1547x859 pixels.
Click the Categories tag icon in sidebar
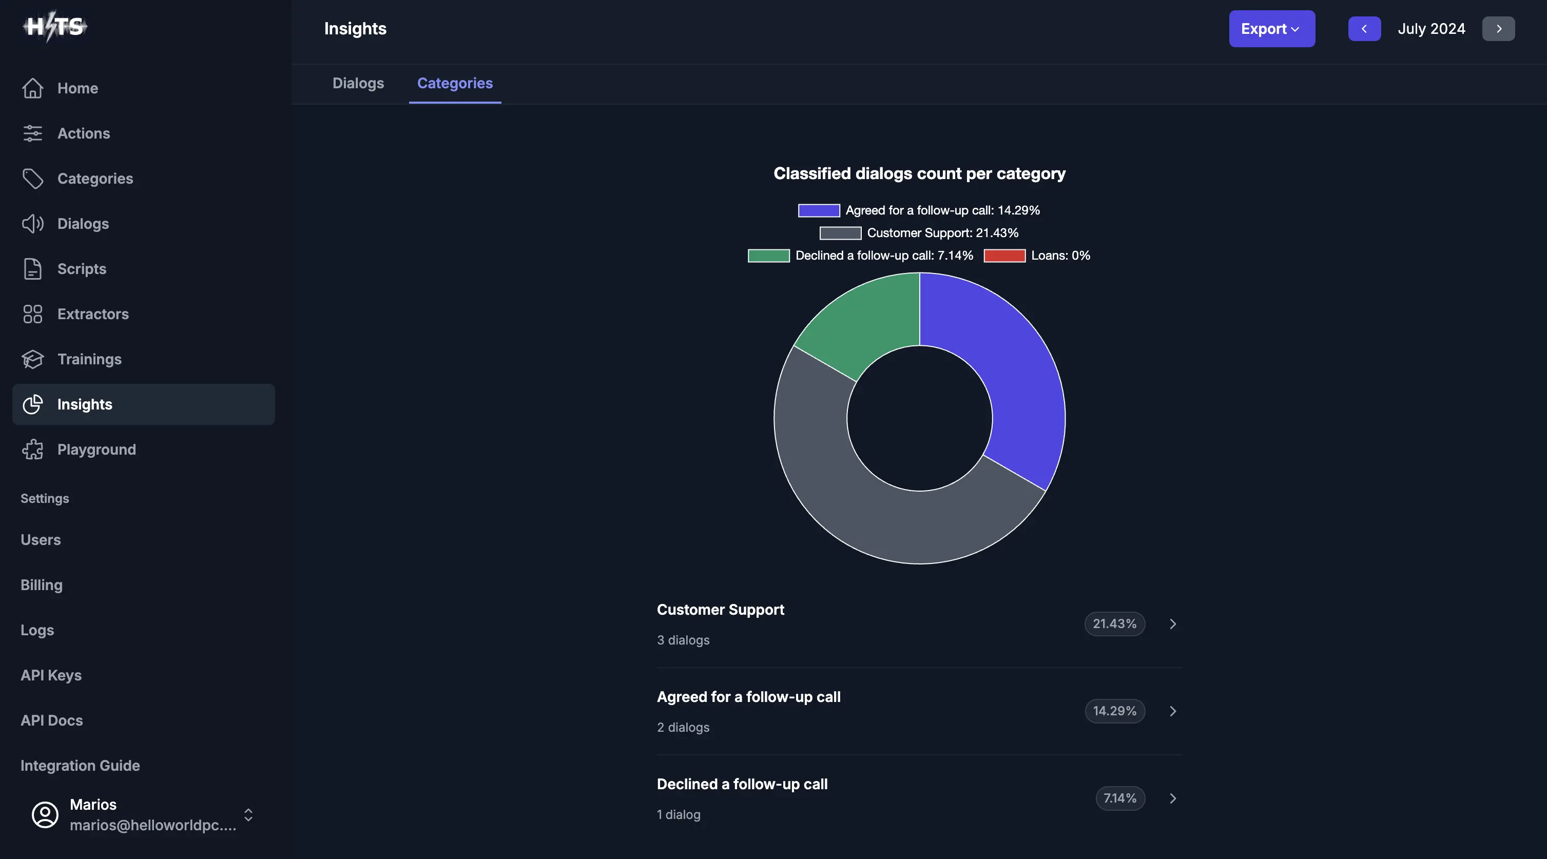(x=32, y=178)
